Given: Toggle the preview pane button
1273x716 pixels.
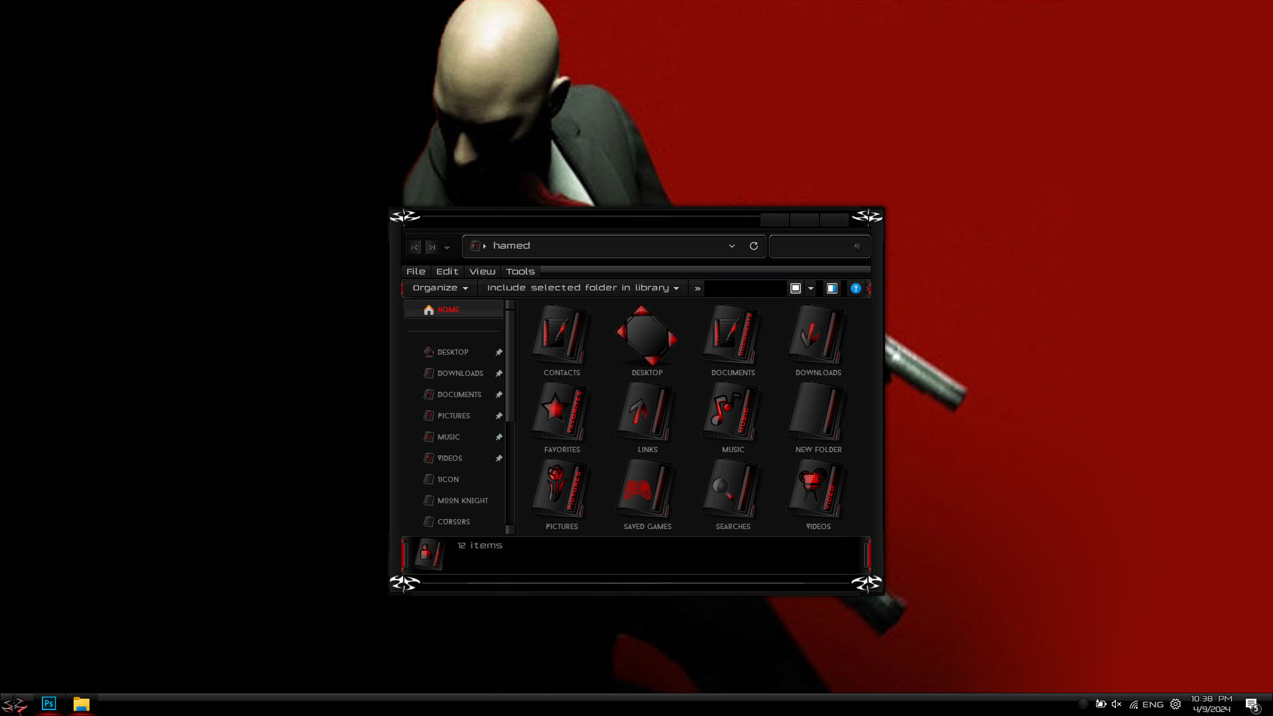Looking at the screenshot, I should coord(832,288).
